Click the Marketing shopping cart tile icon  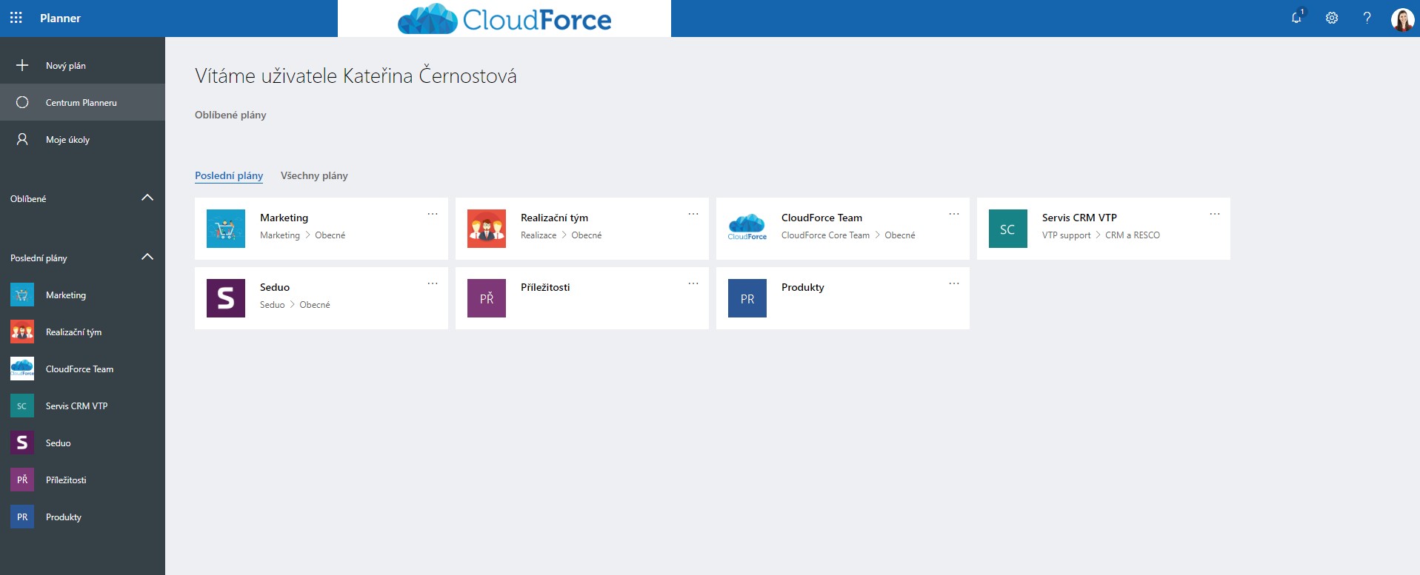(x=226, y=229)
